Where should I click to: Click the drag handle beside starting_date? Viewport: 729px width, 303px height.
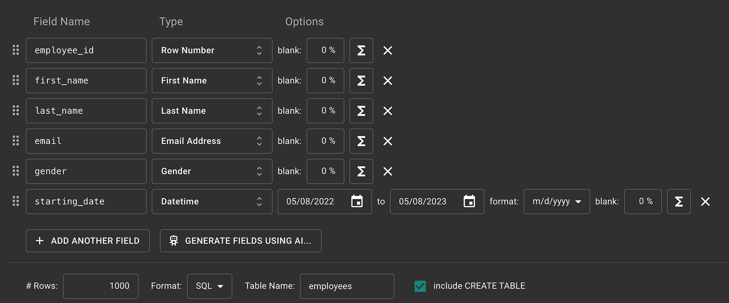(x=16, y=201)
